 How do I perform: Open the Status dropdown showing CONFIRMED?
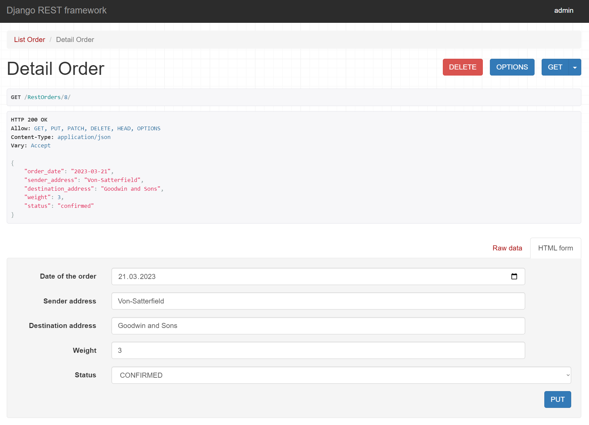click(x=341, y=375)
